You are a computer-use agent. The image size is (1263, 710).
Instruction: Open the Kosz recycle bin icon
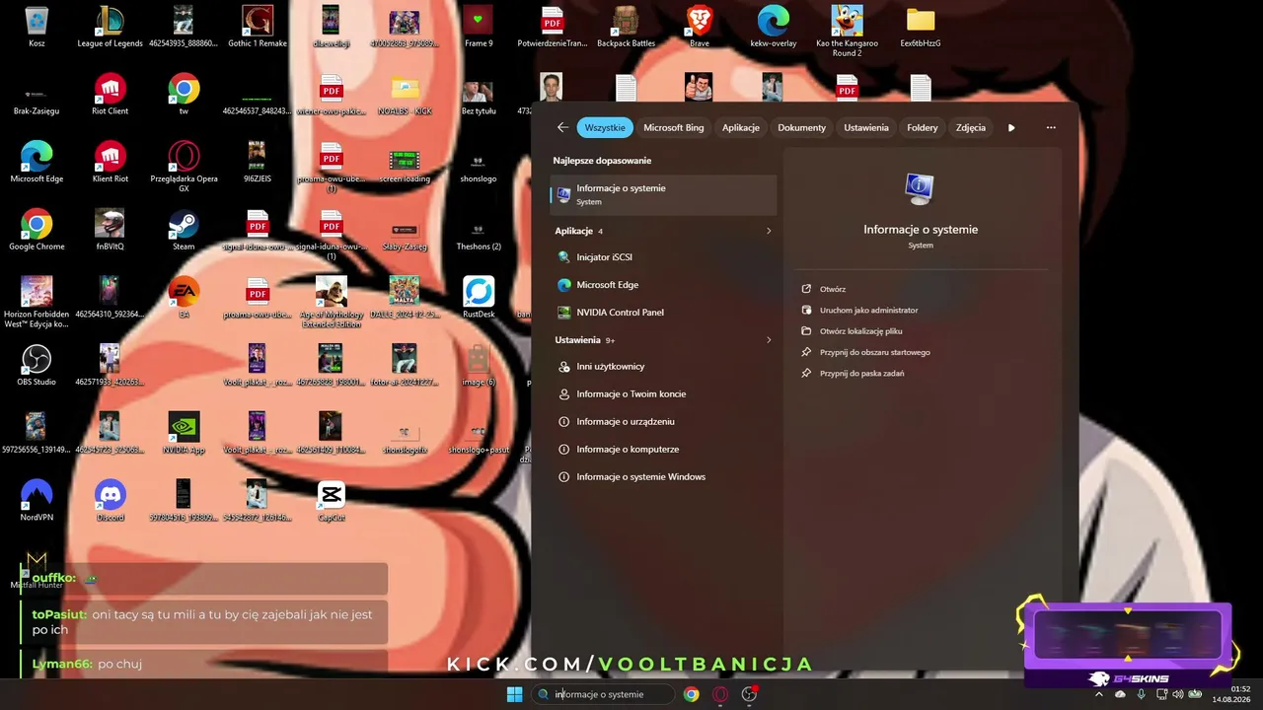37,27
